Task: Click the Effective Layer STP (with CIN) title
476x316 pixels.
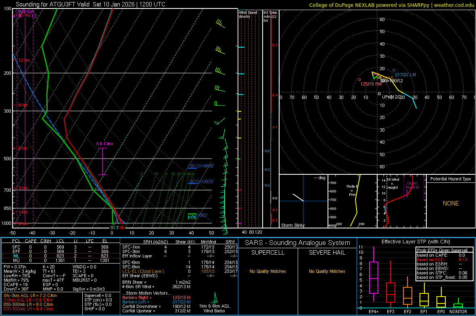Action: coord(415,242)
